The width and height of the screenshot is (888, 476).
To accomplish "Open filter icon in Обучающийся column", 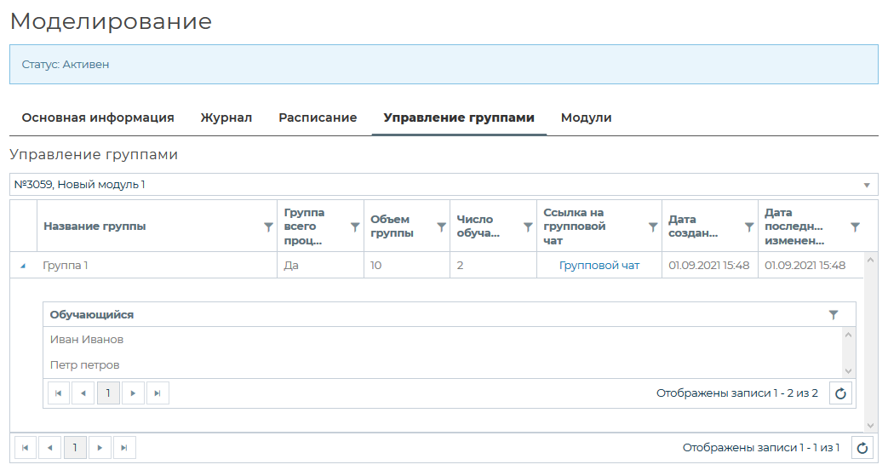I will 834,315.
